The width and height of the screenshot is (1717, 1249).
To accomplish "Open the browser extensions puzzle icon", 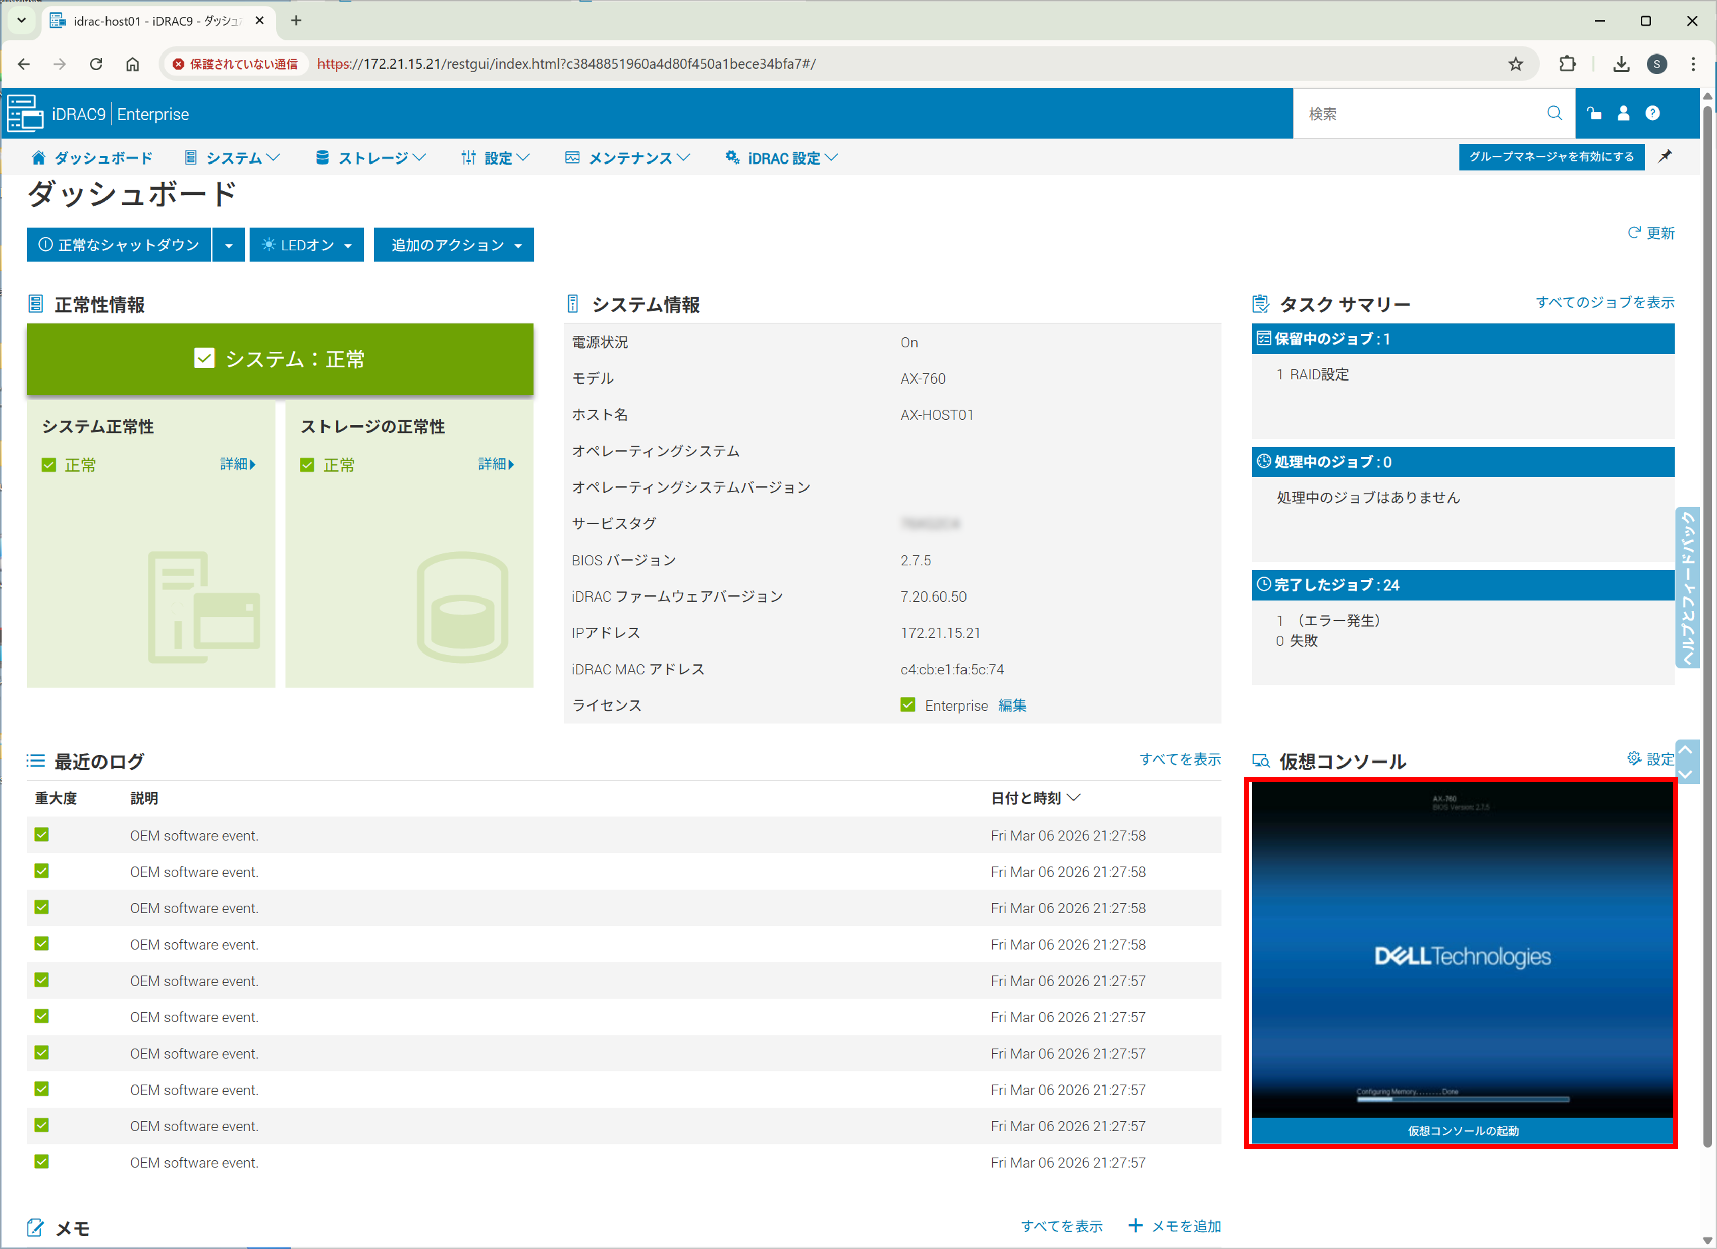I will [1567, 64].
